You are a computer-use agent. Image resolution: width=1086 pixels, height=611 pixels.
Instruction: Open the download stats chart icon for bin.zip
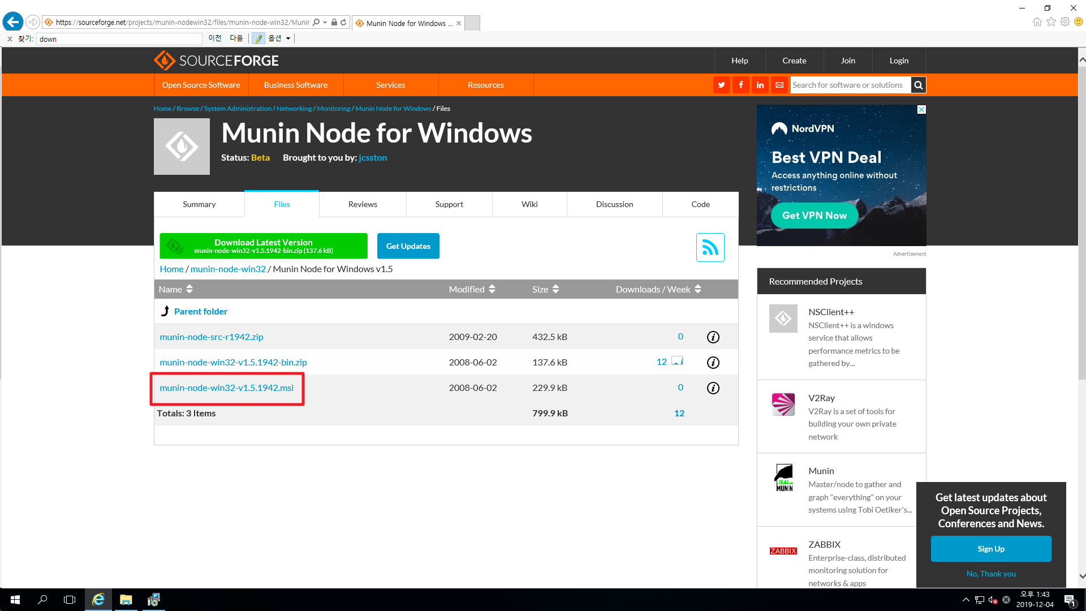(678, 362)
